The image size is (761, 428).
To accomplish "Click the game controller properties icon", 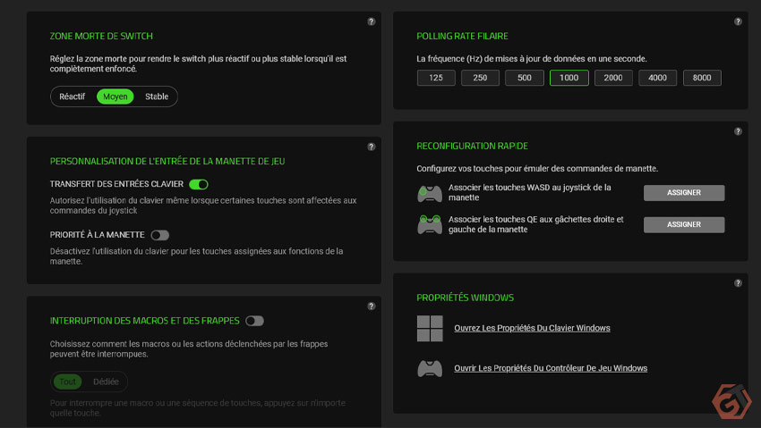I will click(x=430, y=368).
